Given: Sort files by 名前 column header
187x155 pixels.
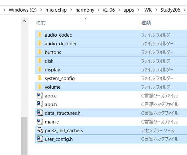Looking at the screenshot, I should click(41, 23).
